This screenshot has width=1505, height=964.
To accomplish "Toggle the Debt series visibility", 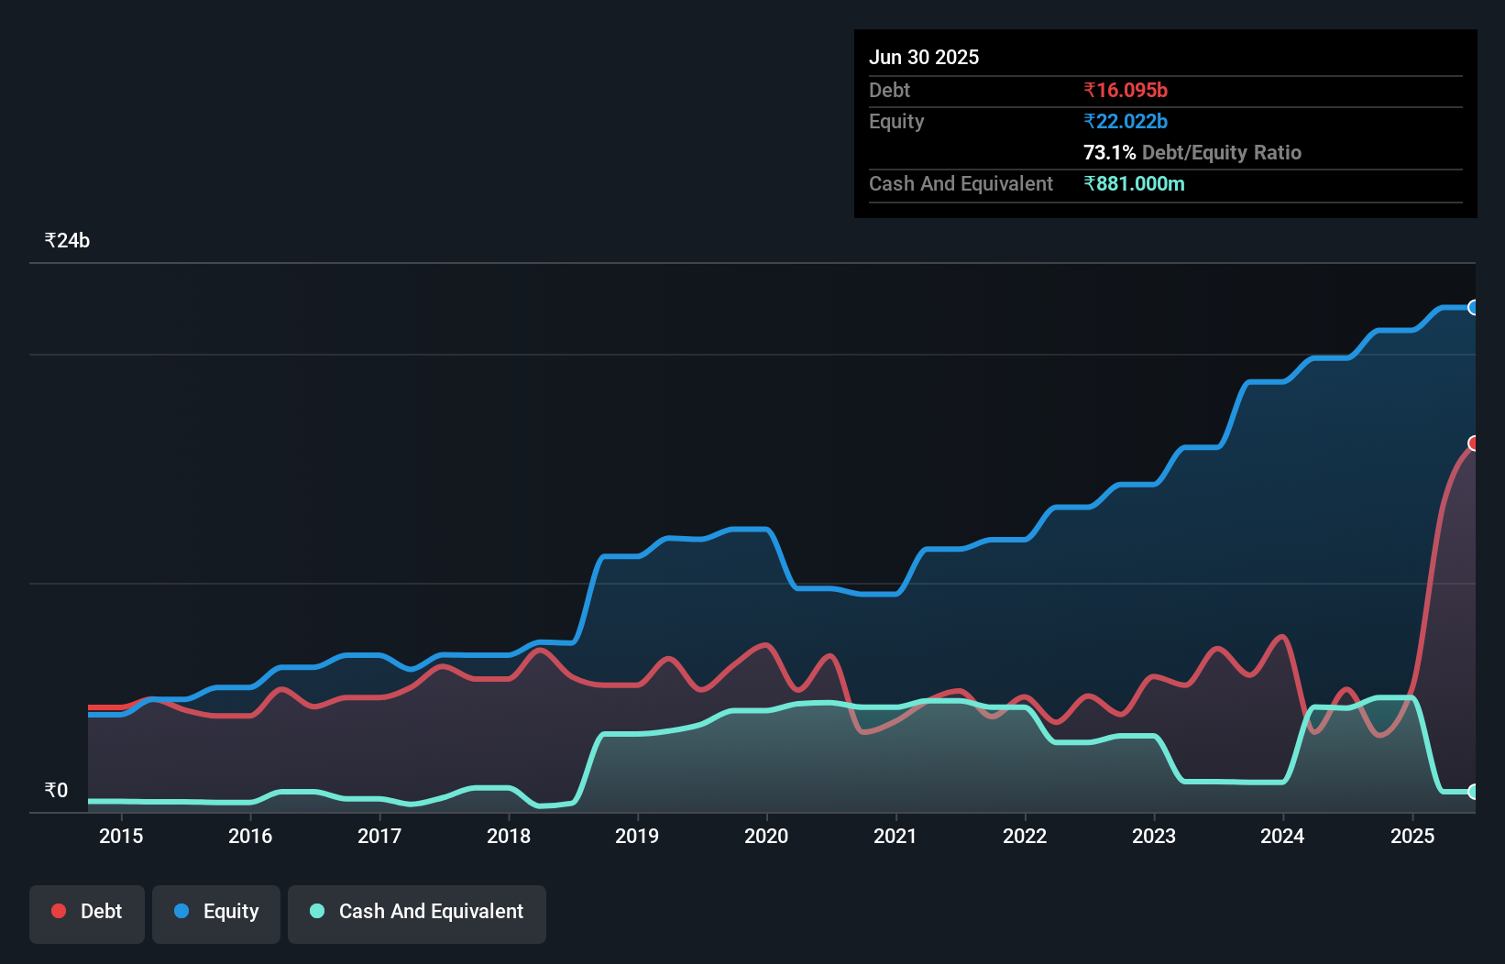I will 87,912.
